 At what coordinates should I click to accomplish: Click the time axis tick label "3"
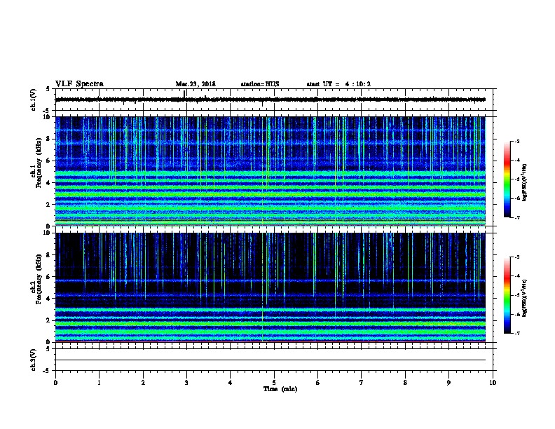[x=186, y=383]
